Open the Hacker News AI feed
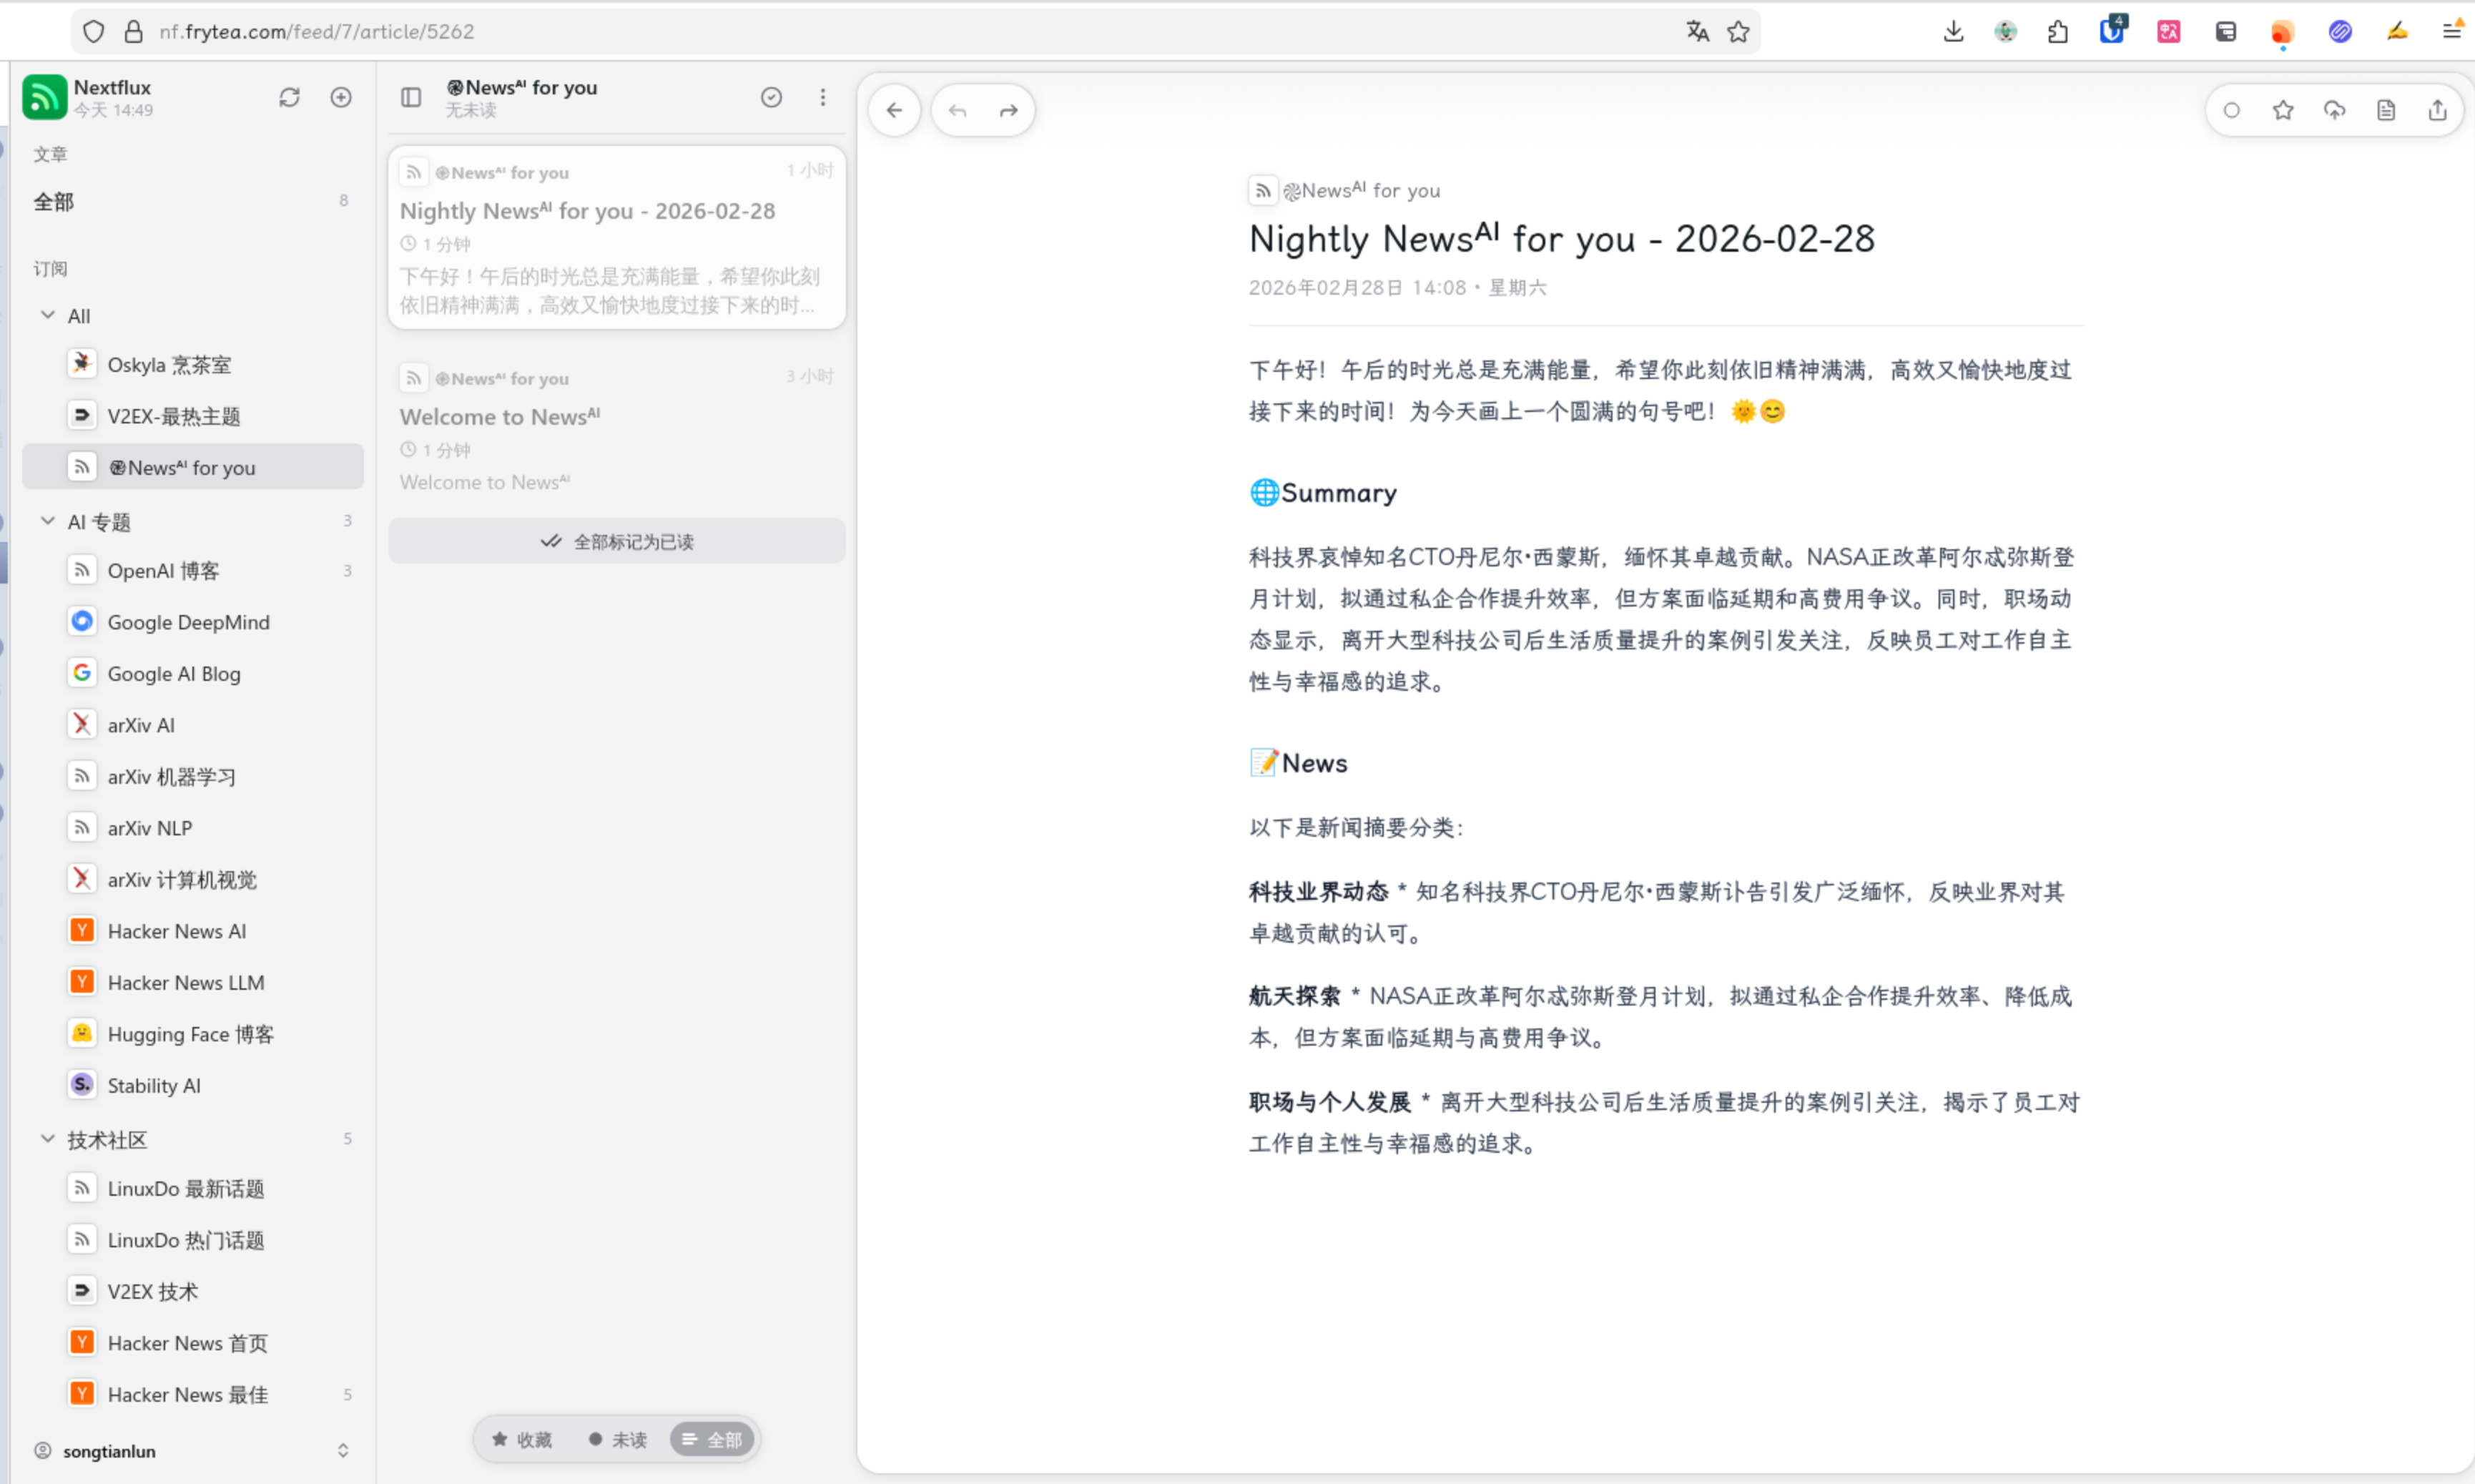The image size is (2475, 1484). click(x=176, y=931)
